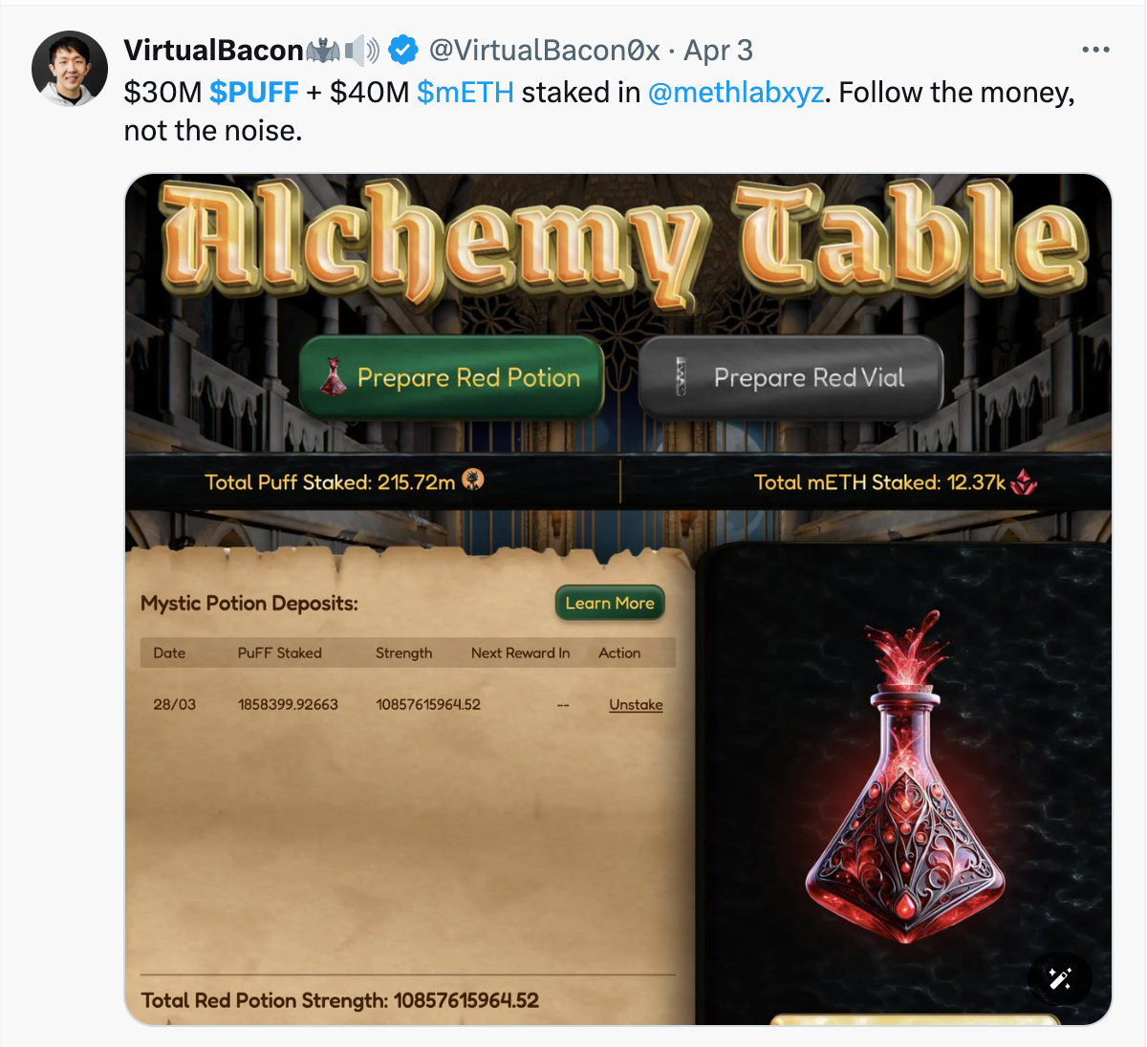
Task: Click Unstake for the 28/03 deposit
Action: coord(636,704)
